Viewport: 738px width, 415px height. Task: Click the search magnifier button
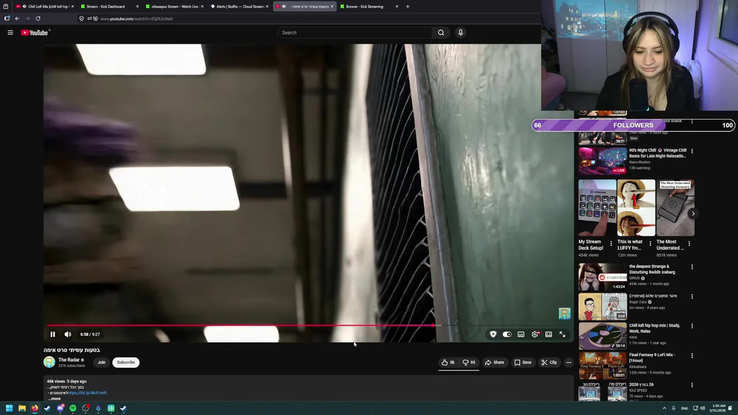tap(441, 33)
